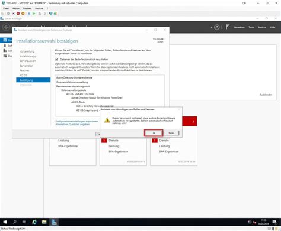Open the Server Manager Ansicht menu
Screen dimensions: 281x231
(x=262, y=27)
